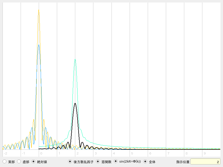Click the x-axis tick label 3
Image resolution: width=223 pixels, height=167 pixels.
(x=96, y=153)
